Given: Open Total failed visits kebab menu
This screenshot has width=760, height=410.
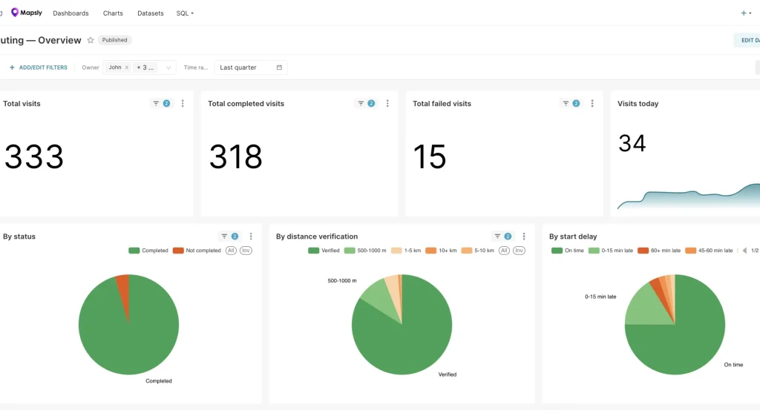Looking at the screenshot, I should click(592, 104).
